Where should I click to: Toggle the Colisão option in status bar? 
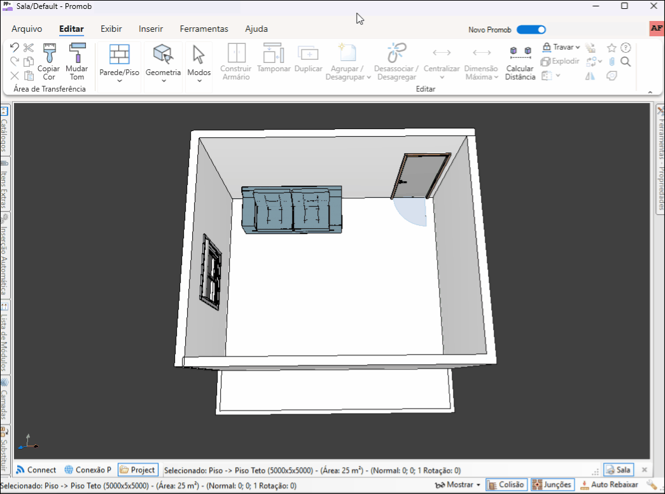(x=506, y=484)
